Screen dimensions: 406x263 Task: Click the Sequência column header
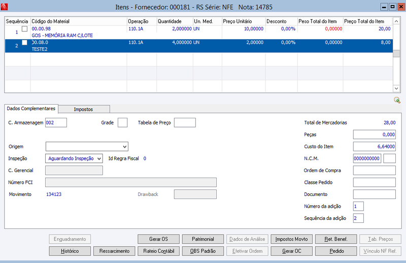17,21
